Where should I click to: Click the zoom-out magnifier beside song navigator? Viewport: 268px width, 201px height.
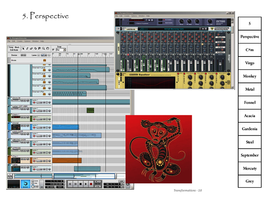point(9,176)
